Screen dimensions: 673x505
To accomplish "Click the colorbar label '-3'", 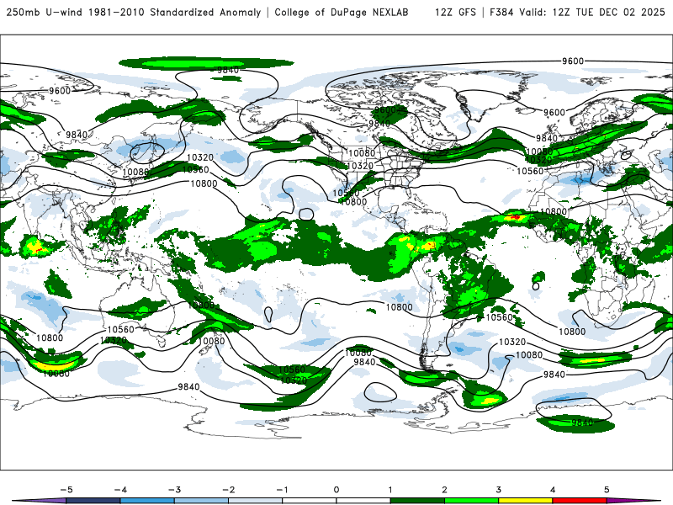I will click(x=174, y=490).
